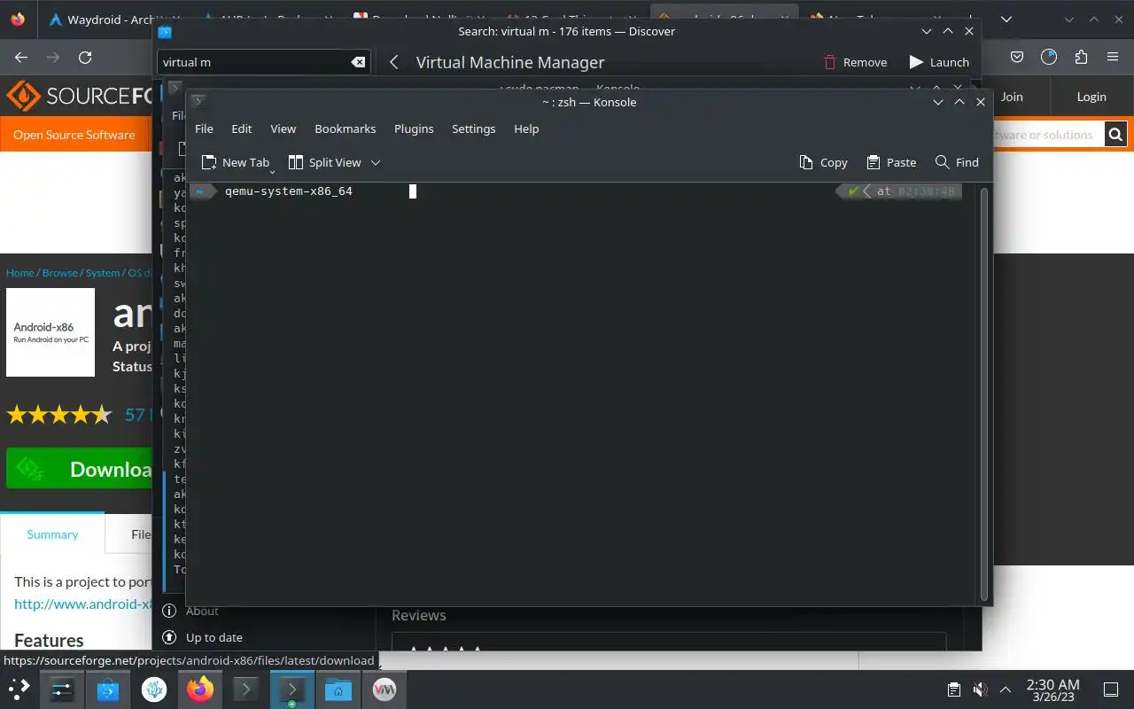The height and width of the screenshot is (709, 1134).
Task: Click the Home breadcrumb on SourceForge
Action: click(19, 273)
